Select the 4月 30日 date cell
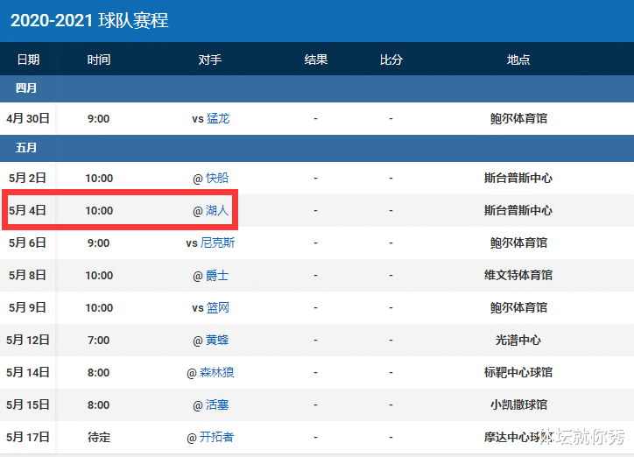 28,118
